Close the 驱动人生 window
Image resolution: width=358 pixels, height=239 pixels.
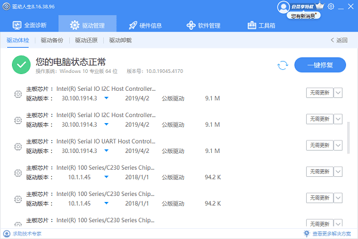[x=351, y=7]
